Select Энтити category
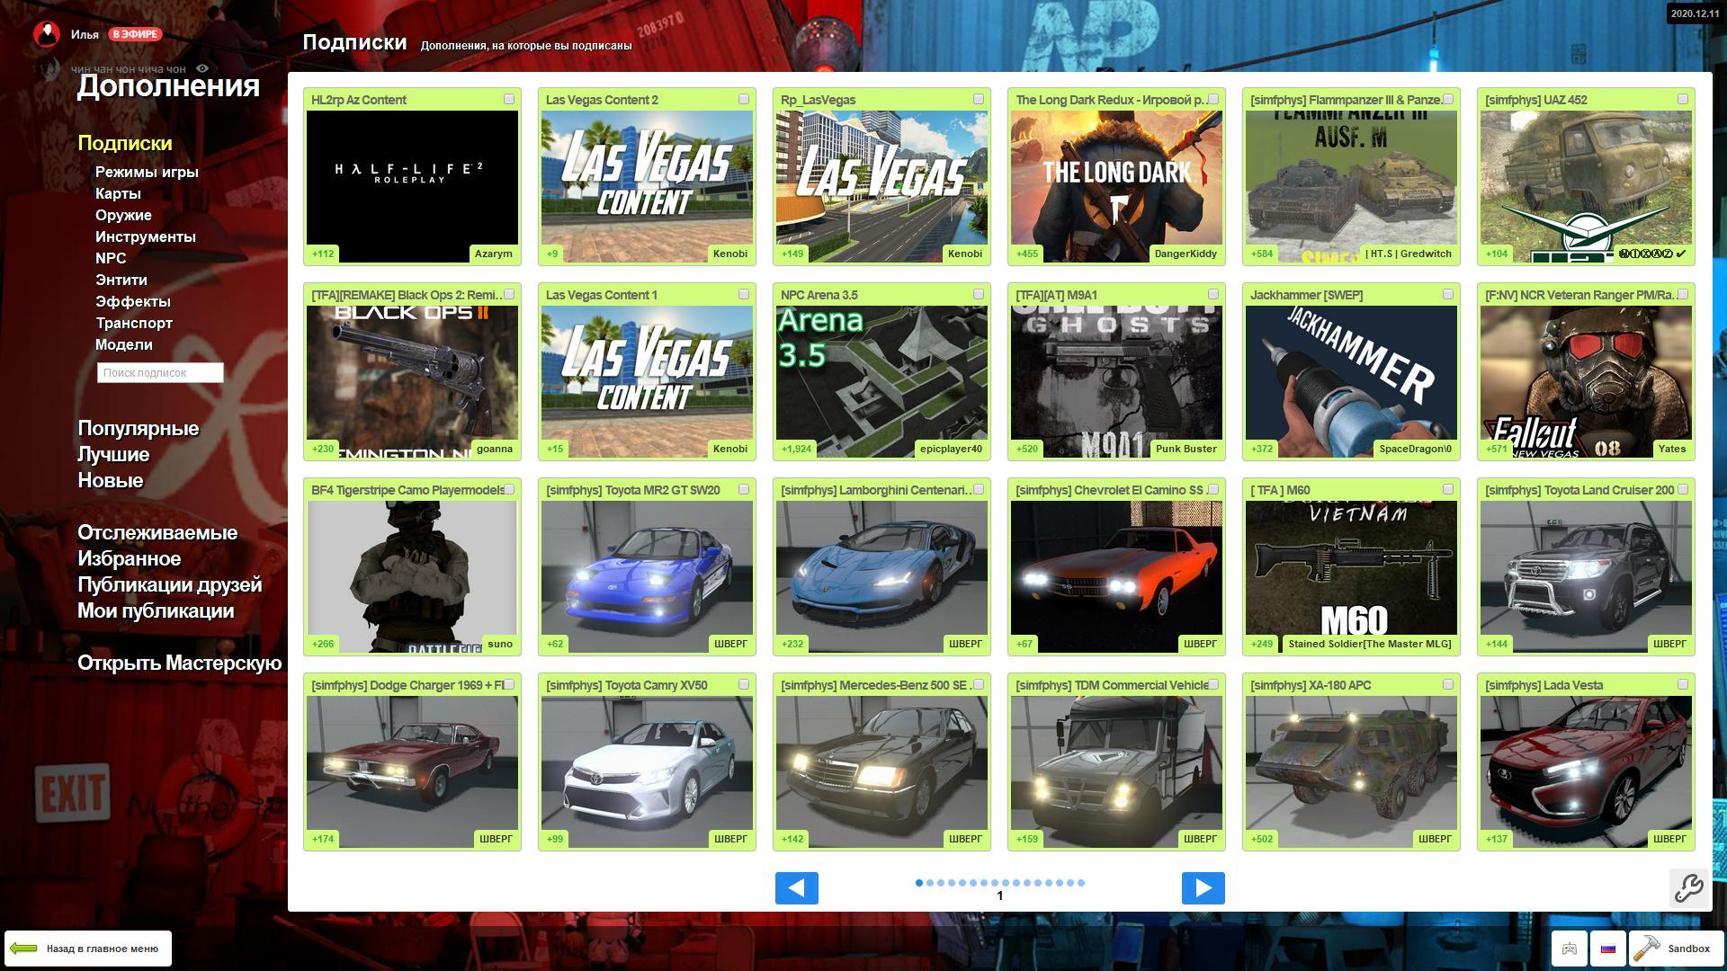The width and height of the screenshot is (1727, 971). point(121,280)
